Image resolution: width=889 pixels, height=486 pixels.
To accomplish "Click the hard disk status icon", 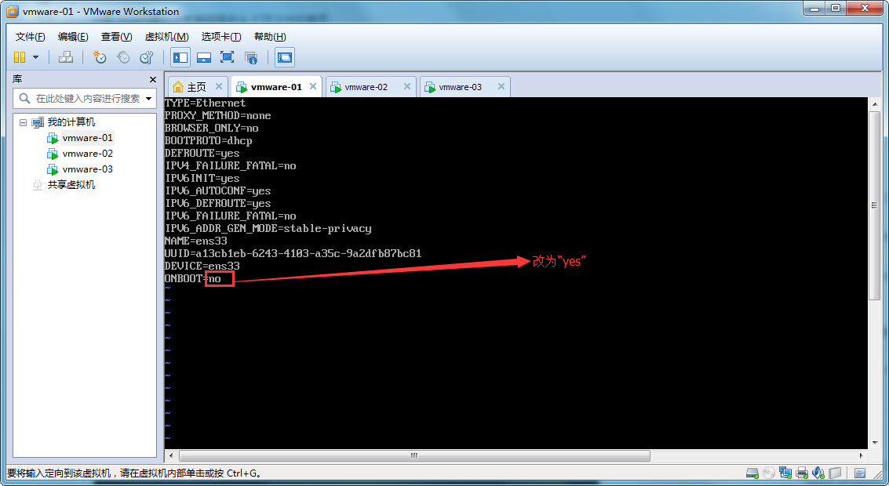I will 752,473.
